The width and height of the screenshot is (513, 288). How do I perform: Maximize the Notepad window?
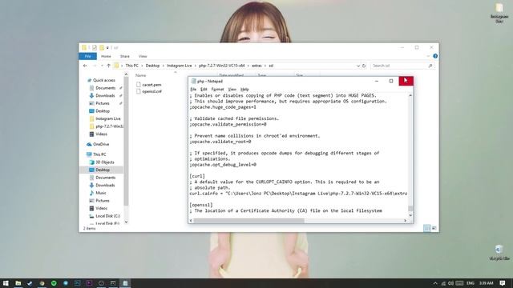[391, 81]
